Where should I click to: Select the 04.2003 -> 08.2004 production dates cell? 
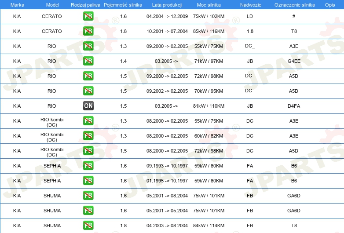[x=167, y=226]
